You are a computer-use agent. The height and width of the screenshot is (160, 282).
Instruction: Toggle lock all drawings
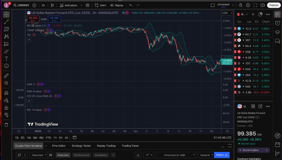[x=6, y=108]
